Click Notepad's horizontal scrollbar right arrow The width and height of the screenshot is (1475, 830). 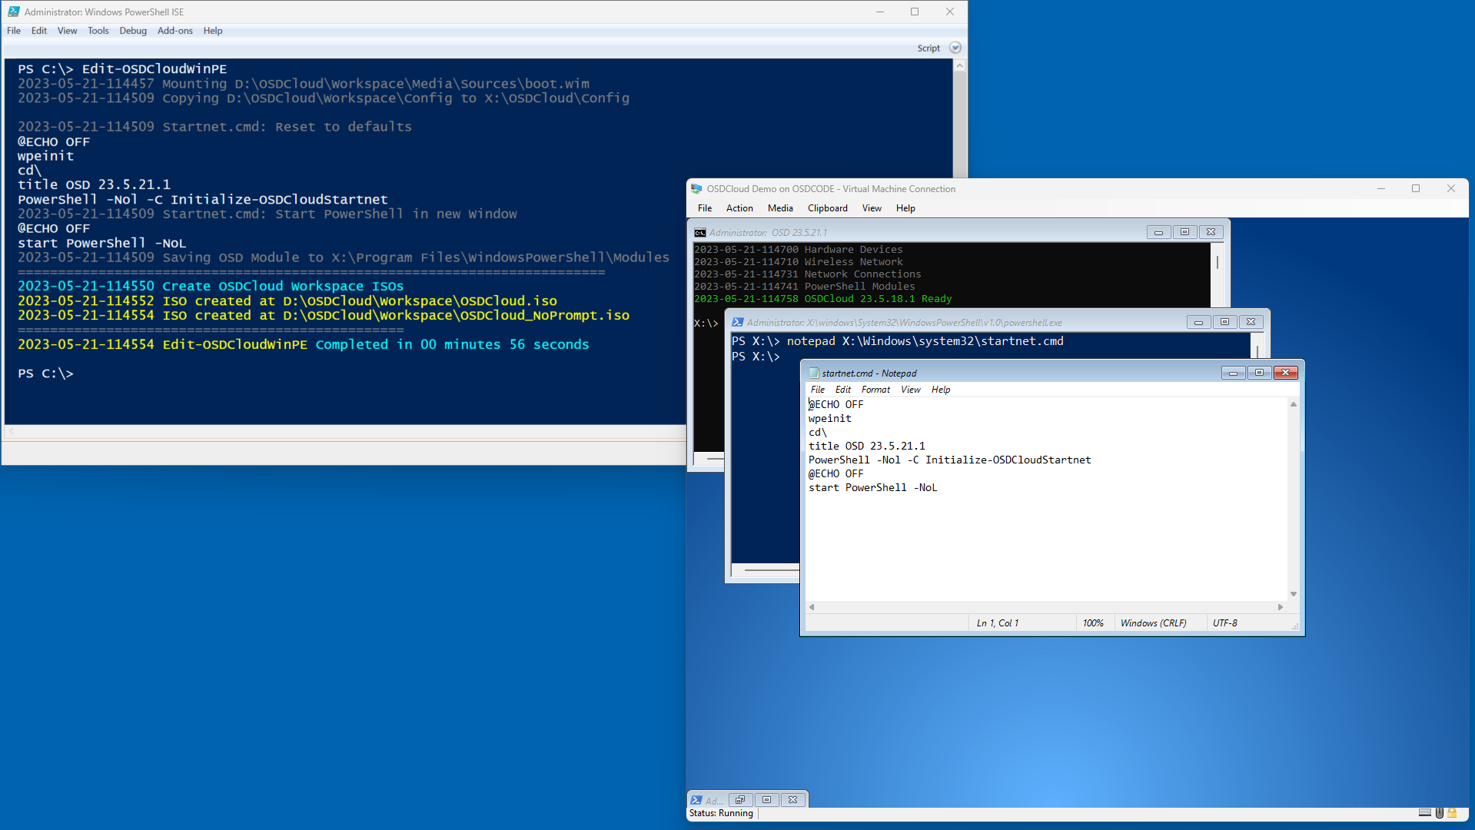point(1281,607)
